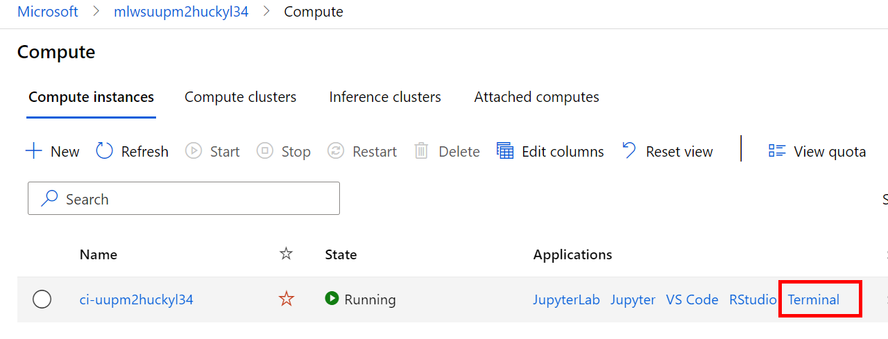
Task: Click the New button label
Action: (65, 151)
